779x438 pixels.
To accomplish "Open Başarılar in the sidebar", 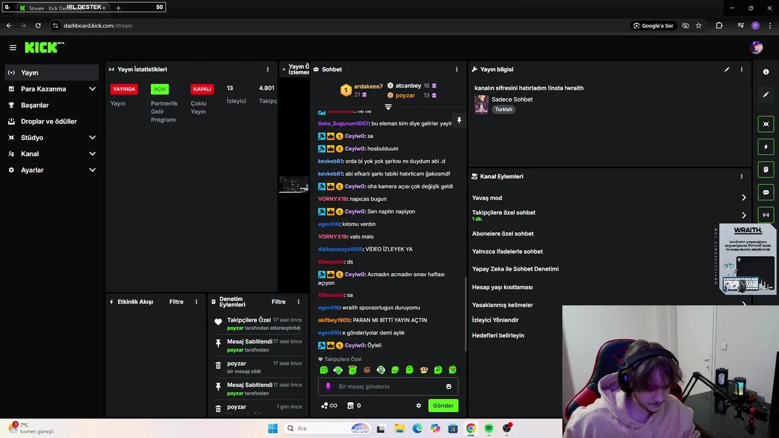I will pos(52,105).
